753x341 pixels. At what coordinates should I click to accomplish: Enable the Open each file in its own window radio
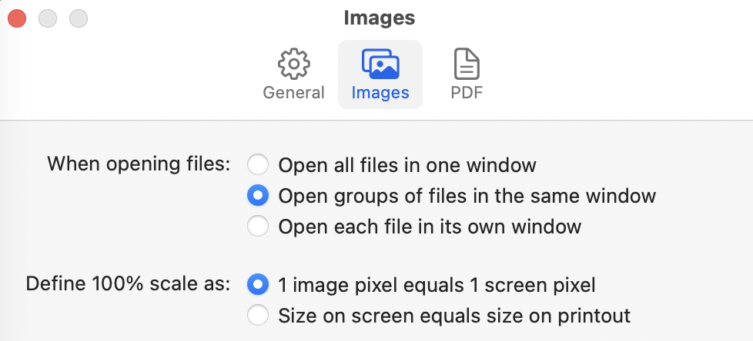[x=258, y=227]
